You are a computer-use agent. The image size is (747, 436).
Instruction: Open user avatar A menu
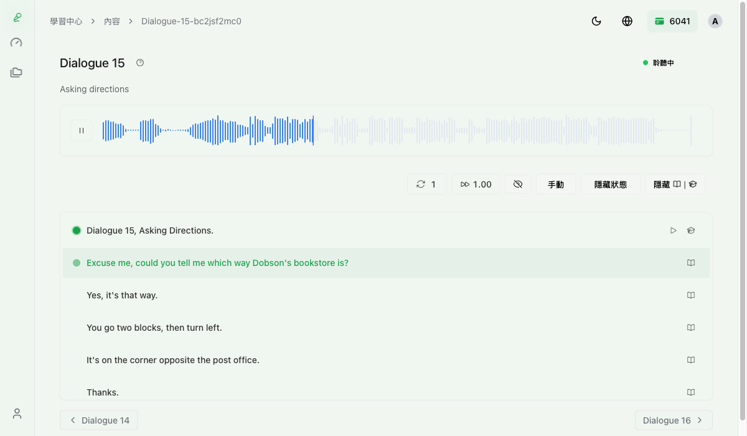click(715, 21)
